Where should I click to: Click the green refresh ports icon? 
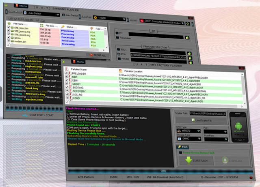pos(188,24)
